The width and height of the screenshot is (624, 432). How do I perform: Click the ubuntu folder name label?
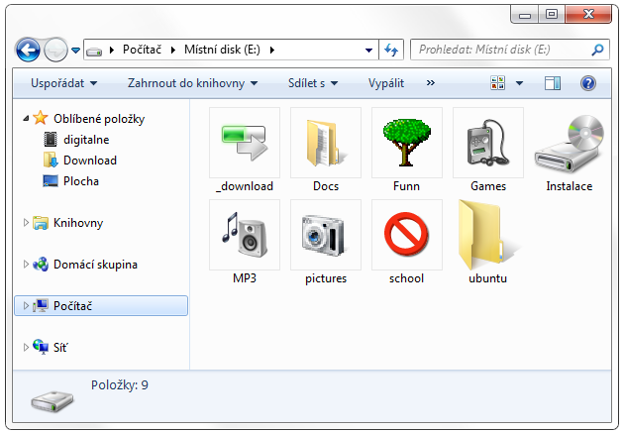point(488,278)
